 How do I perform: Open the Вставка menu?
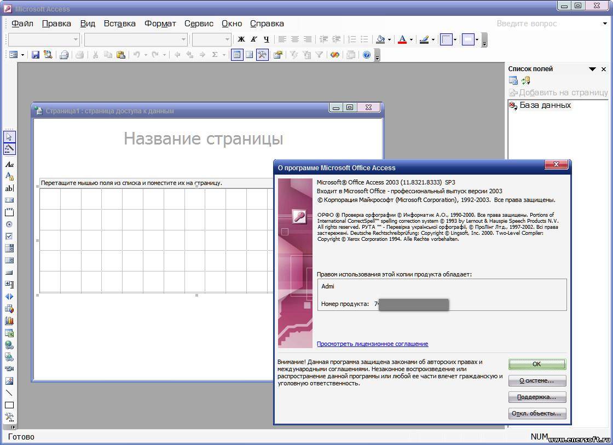pyautogui.click(x=120, y=24)
